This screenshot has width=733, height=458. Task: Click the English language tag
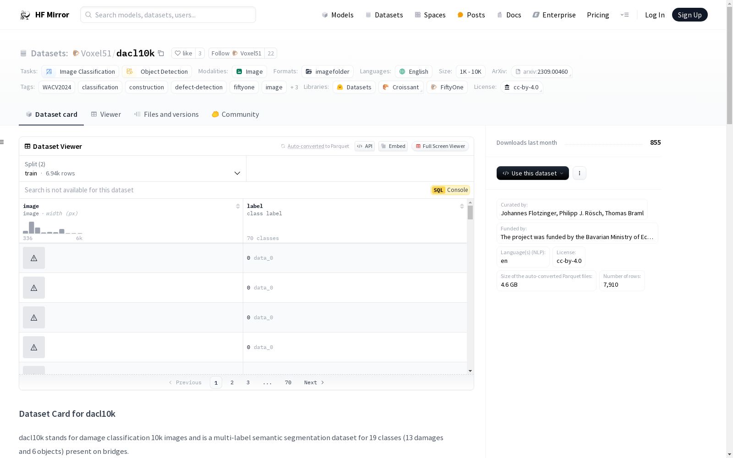coord(414,71)
